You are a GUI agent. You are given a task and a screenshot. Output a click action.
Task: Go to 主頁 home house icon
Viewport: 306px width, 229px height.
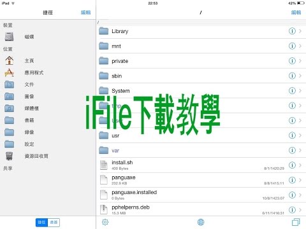9,60
